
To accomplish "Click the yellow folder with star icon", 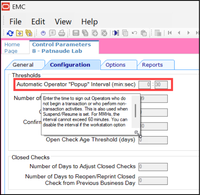I will 20,33.
